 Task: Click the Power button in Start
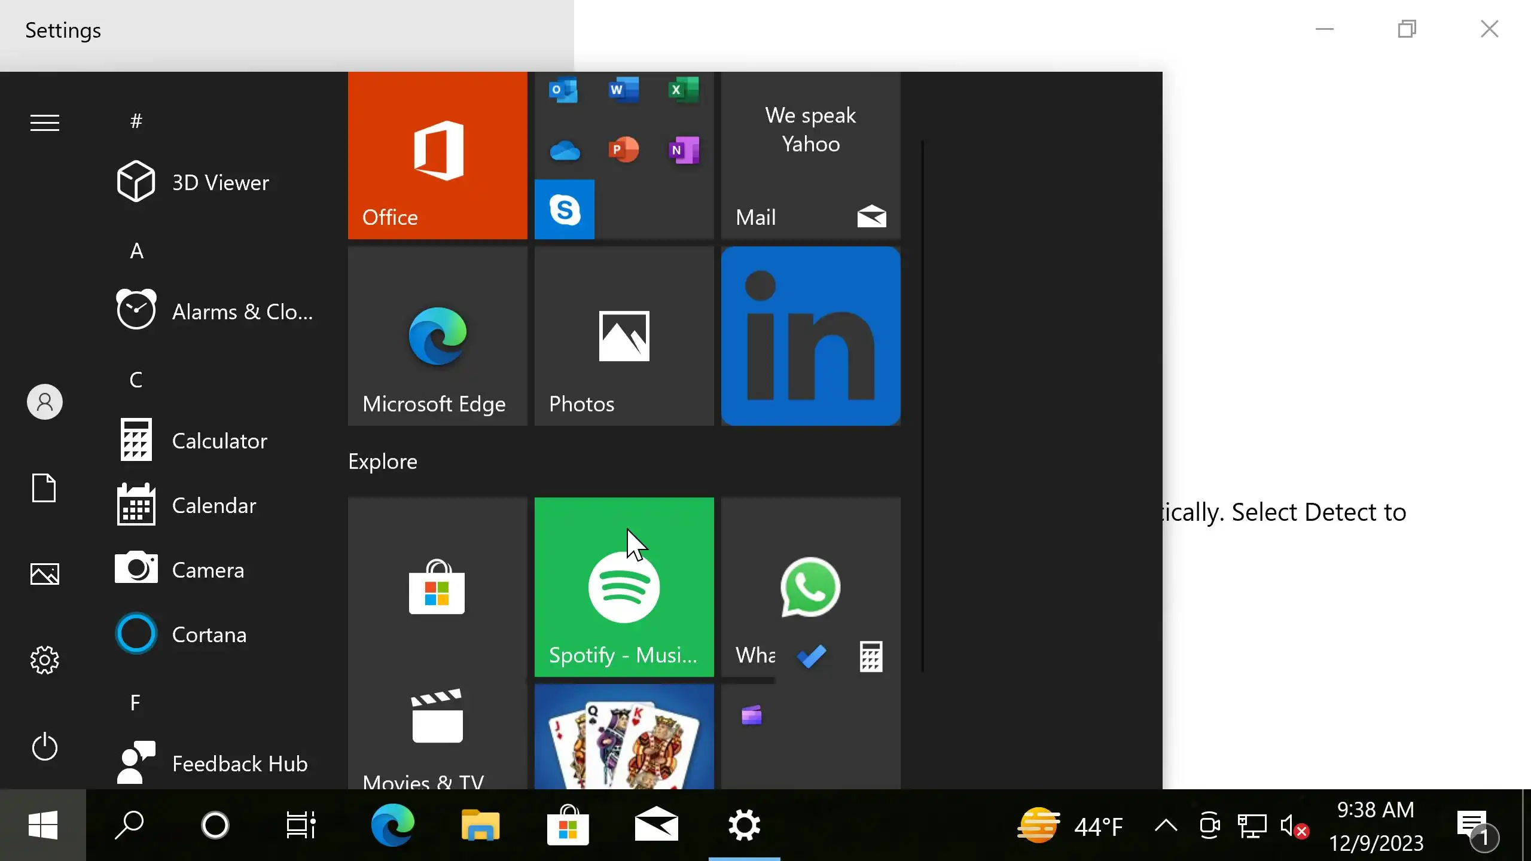point(45,747)
